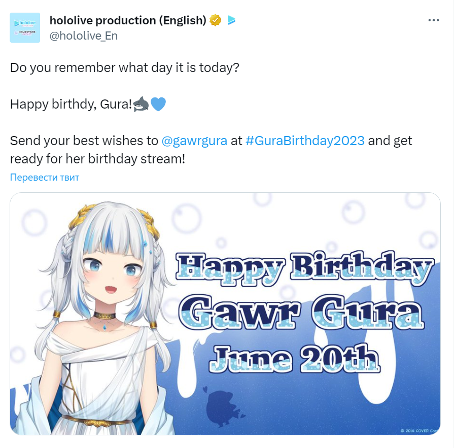This screenshot has width=454, height=448.
Task: Click the gold verified checkmark badge
Action: 215,20
